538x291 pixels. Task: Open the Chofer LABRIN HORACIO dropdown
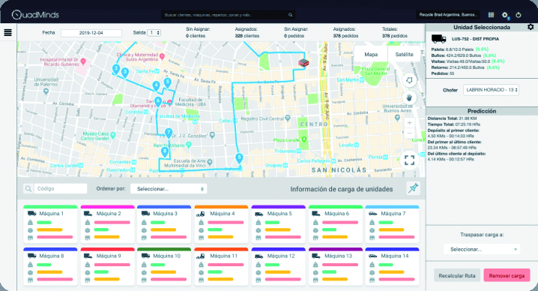[491, 90]
